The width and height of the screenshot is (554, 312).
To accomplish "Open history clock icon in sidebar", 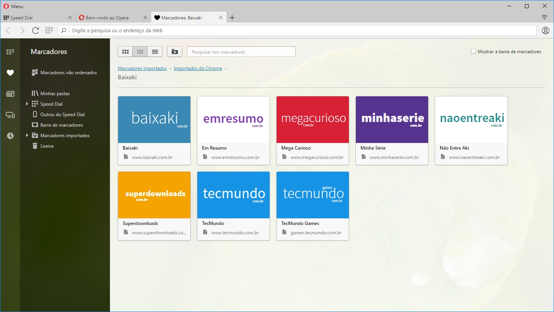I will (10, 136).
